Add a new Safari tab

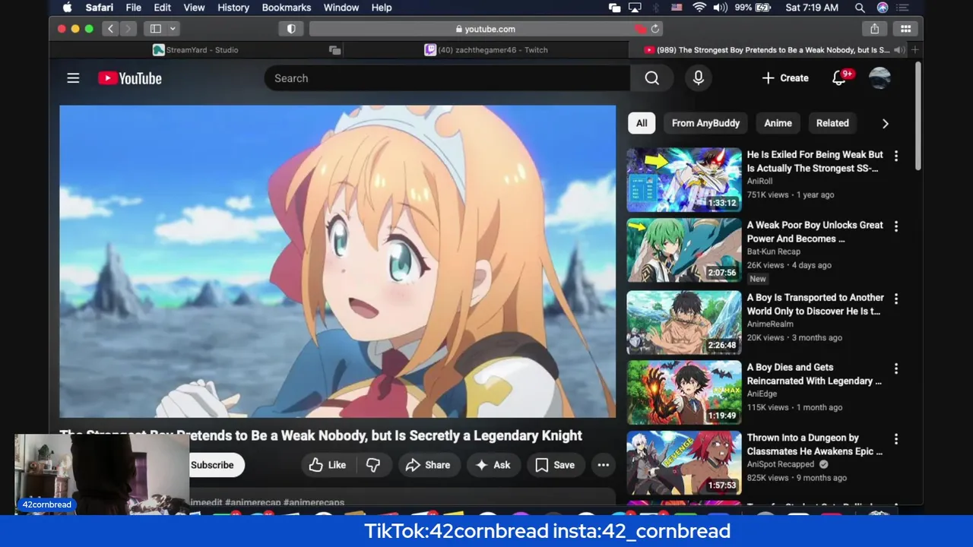click(915, 50)
